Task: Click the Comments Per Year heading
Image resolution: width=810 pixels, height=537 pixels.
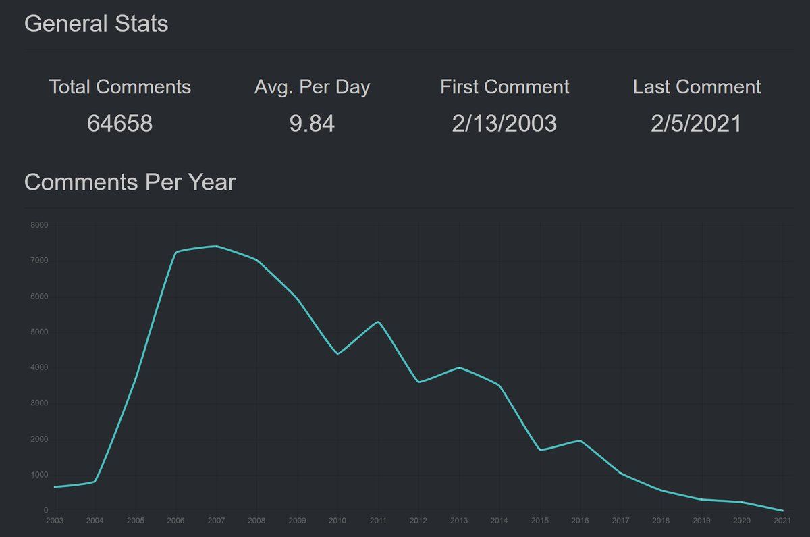Action: click(x=130, y=182)
